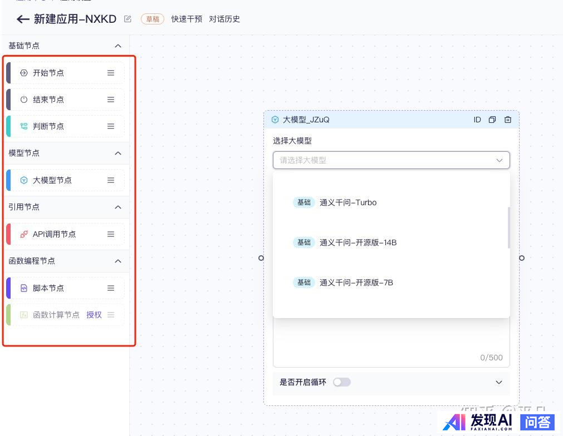Click the API调用节点 link icon
Viewport: 563px width, 436px height.
[x=24, y=234]
